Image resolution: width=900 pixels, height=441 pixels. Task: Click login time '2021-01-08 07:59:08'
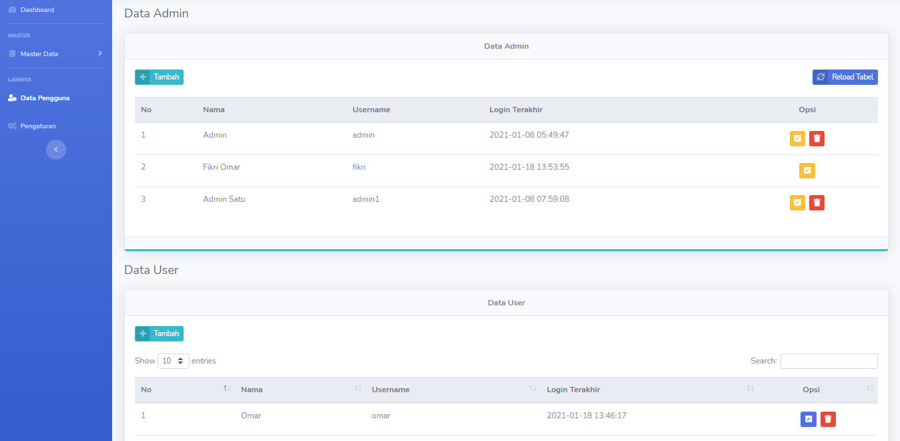[529, 199]
